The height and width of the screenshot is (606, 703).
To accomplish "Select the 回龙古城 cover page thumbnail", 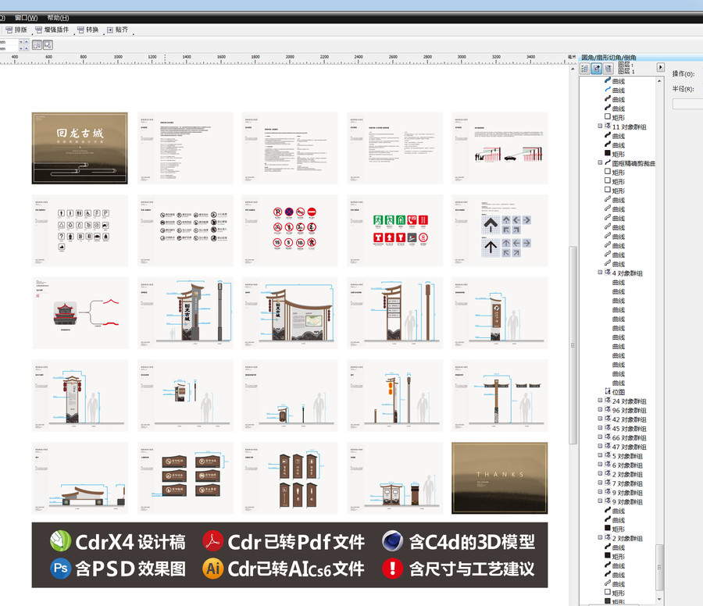I will point(80,148).
